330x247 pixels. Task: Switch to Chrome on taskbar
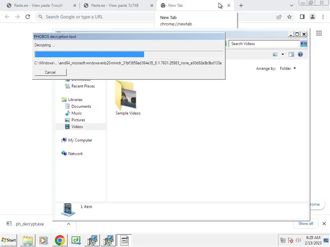[60, 240]
